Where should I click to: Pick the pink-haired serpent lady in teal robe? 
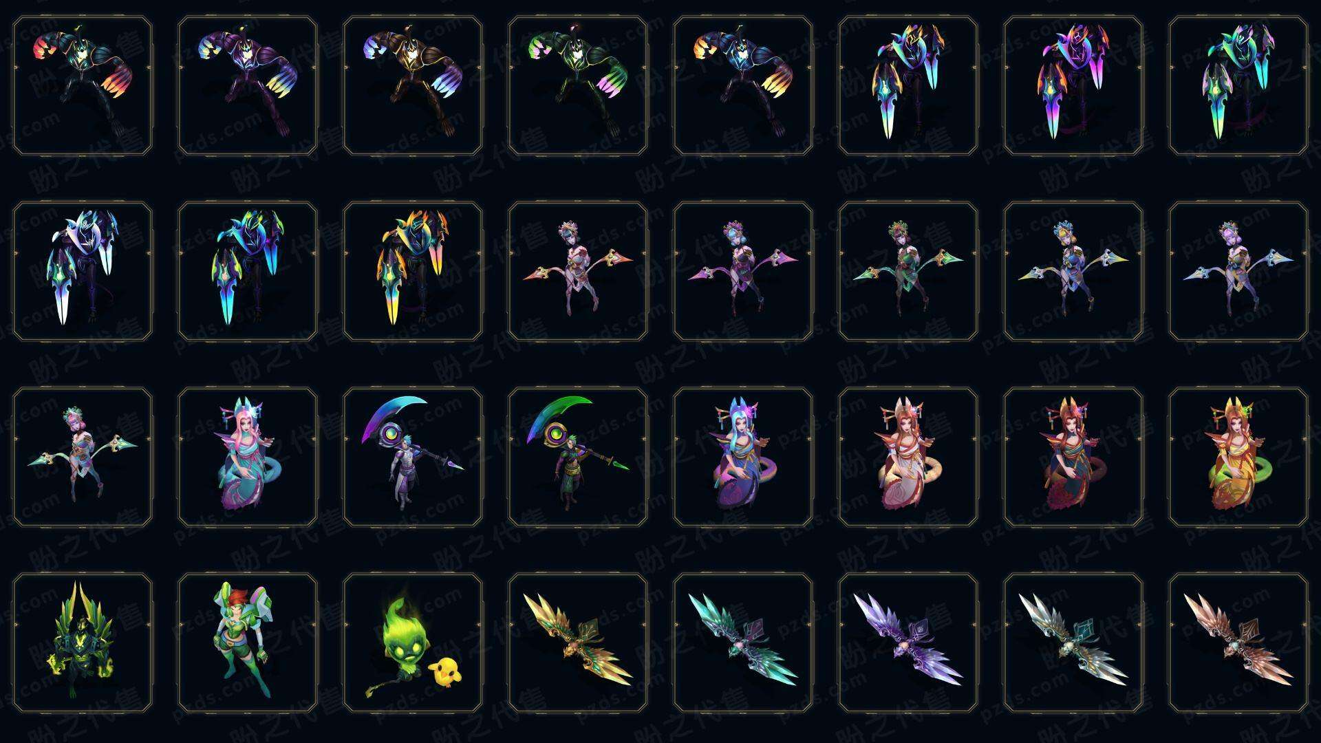(x=248, y=457)
